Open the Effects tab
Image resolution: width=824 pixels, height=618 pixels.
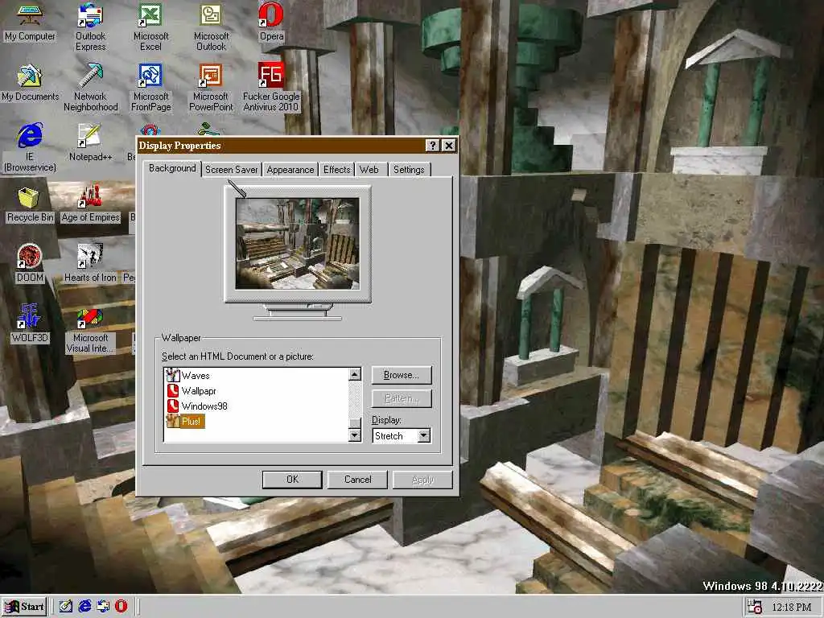pyautogui.click(x=337, y=169)
